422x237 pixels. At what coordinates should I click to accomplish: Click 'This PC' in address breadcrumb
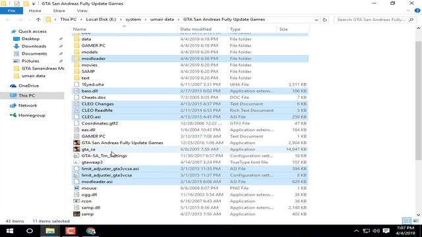click(x=68, y=19)
